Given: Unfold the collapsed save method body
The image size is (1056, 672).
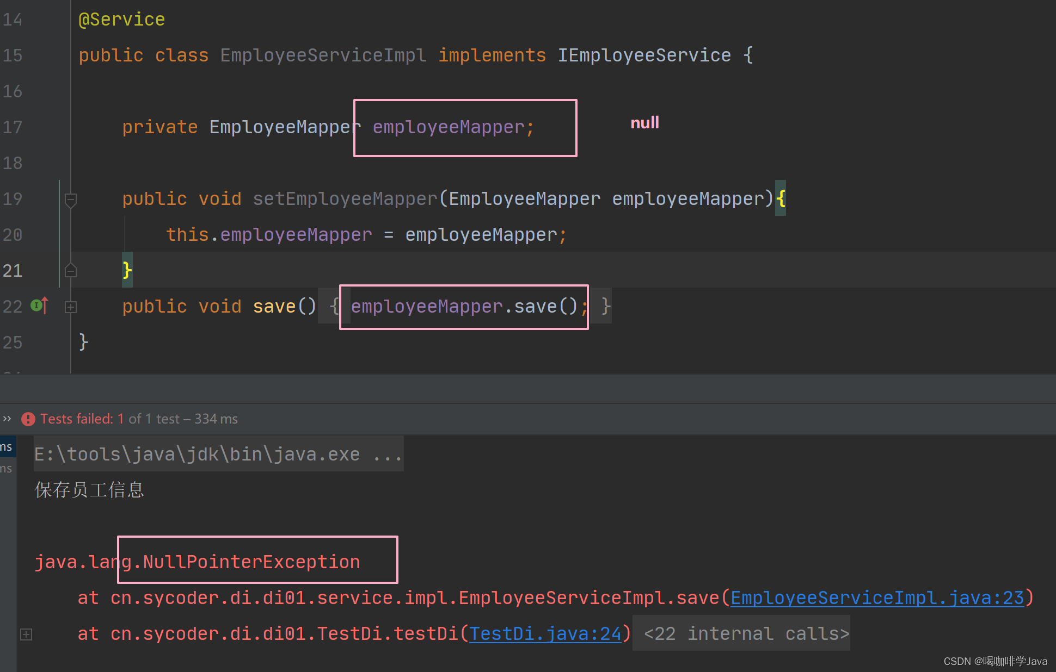Looking at the screenshot, I should coord(334,307).
